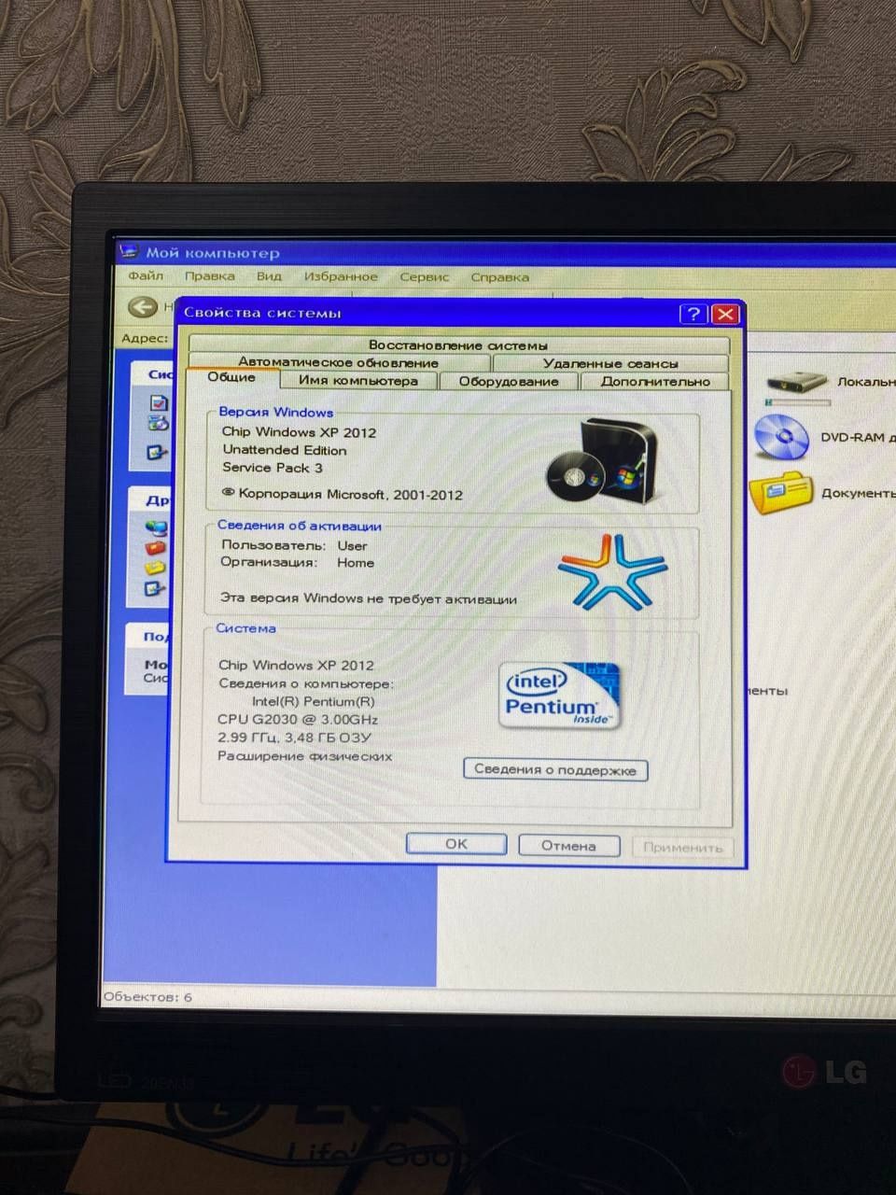Open the Файл menu
Screen dimensions: 896x1195
[146, 275]
